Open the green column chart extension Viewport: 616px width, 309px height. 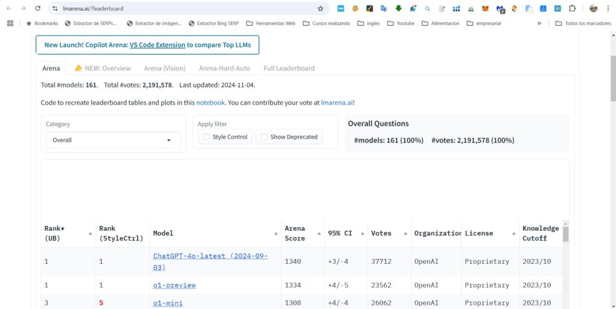470,8
